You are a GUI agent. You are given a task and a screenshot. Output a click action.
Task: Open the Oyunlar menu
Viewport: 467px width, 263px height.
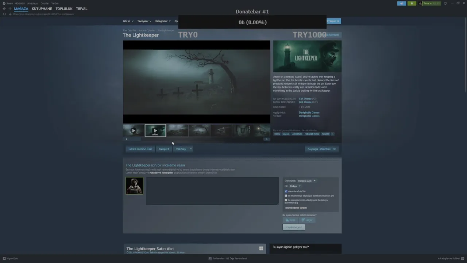[x=45, y=3]
